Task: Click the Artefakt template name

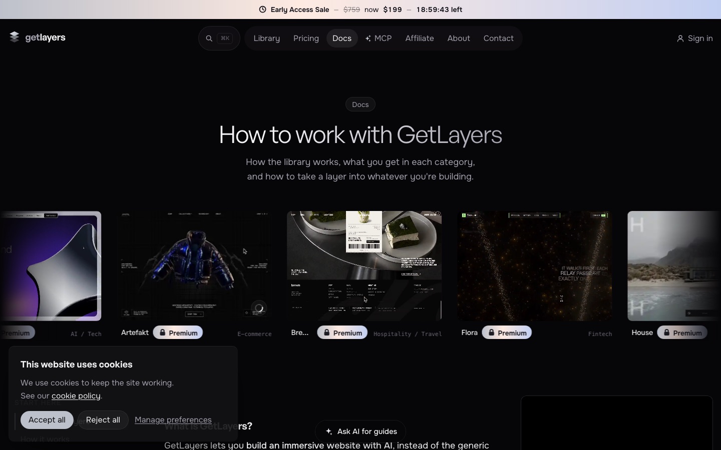Action: [x=135, y=332]
